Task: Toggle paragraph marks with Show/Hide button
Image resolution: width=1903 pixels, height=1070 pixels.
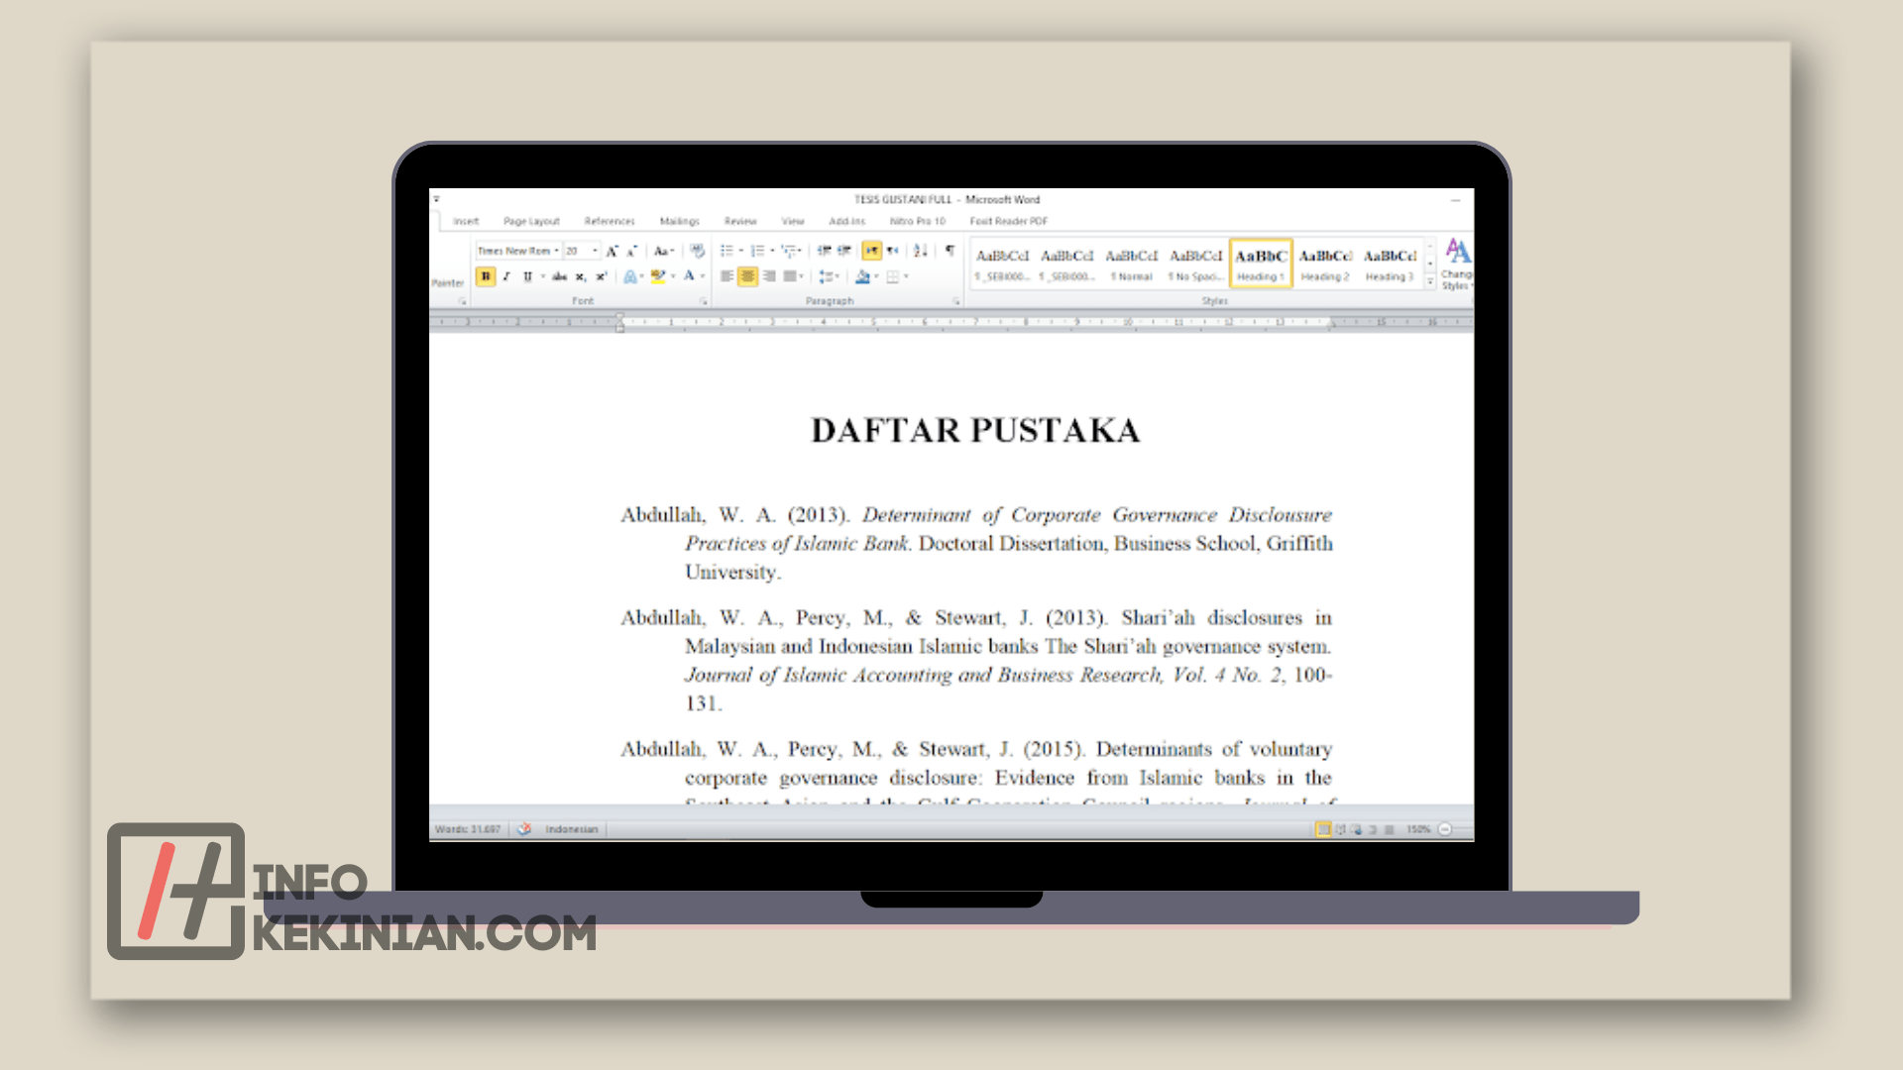Action: click(949, 251)
